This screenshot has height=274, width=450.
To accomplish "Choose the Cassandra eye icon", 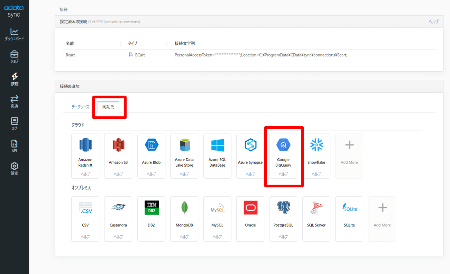I will pos(118,207).
